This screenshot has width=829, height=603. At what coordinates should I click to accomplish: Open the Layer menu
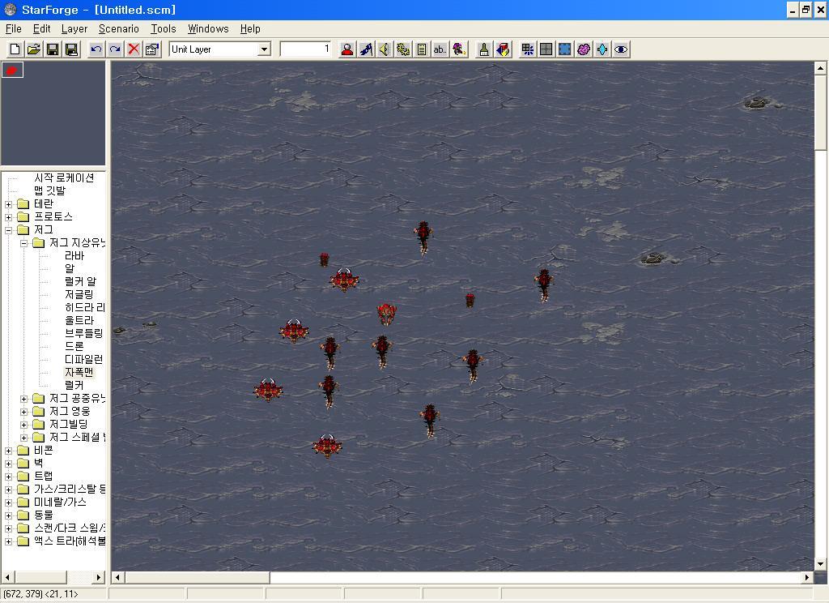click(74, 28)
